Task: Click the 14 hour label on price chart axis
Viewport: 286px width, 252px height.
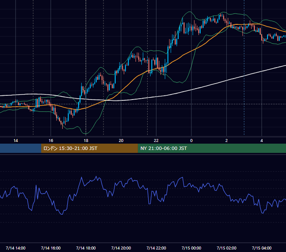Action: coord(16,141)
